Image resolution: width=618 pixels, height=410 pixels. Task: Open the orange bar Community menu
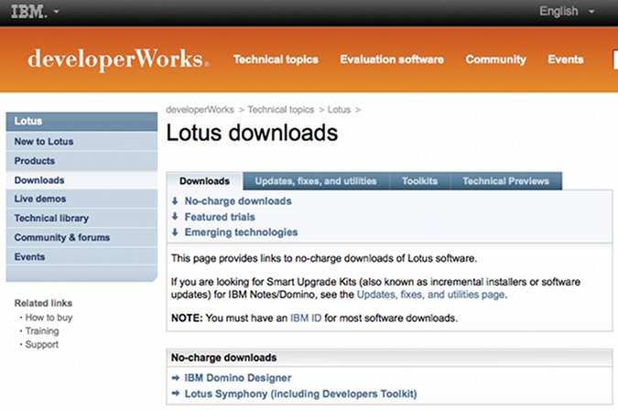pos(496,59)
